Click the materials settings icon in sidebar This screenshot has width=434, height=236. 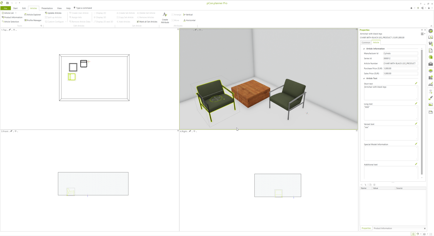point(430,78)
